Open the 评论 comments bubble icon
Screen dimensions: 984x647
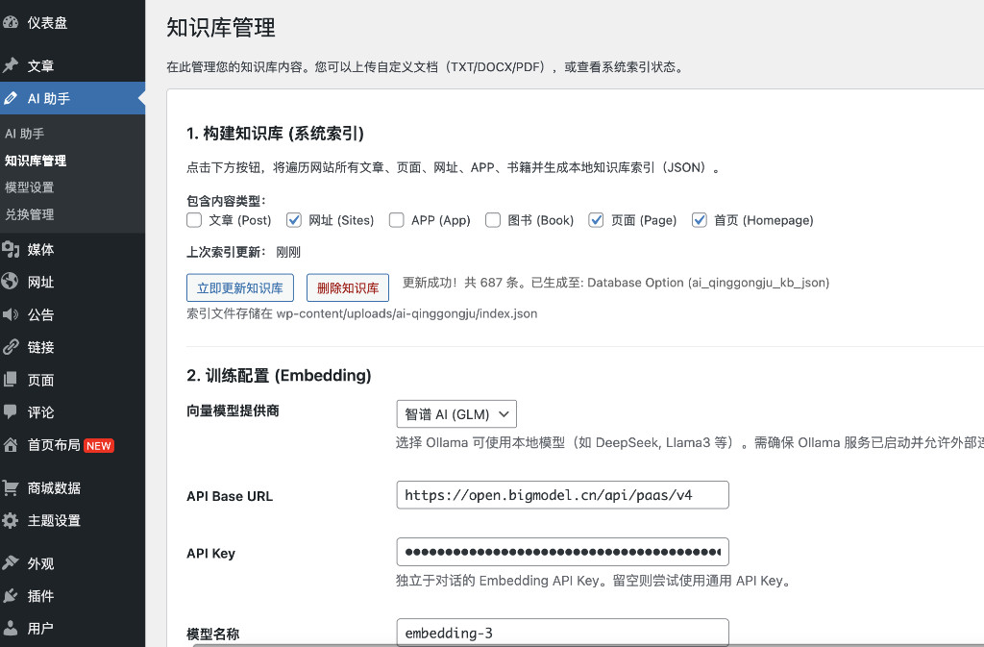[x=13, y=411]
